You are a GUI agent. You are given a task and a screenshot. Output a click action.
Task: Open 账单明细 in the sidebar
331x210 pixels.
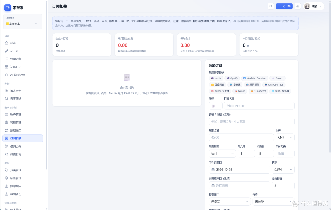pyautogui.click(x=23, y=59)
